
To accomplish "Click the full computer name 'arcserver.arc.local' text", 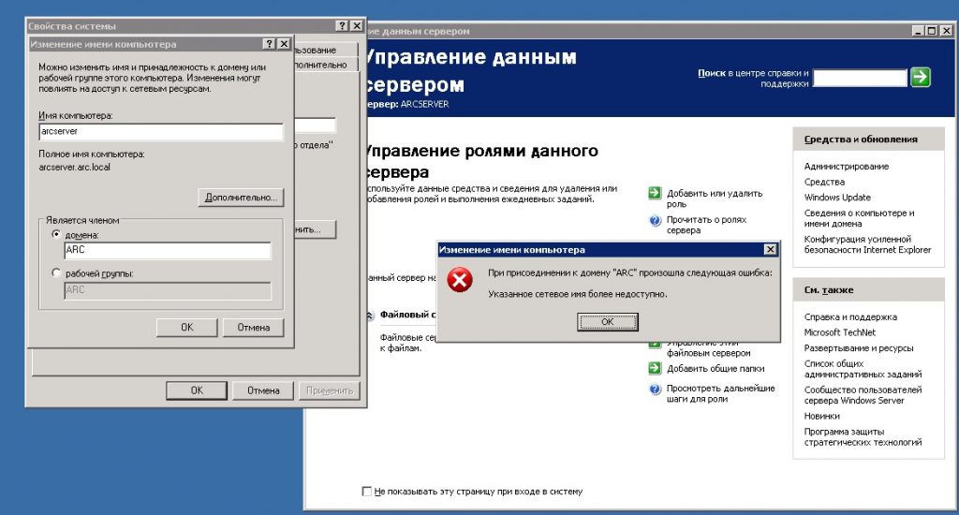I will (x=75, y=167).
